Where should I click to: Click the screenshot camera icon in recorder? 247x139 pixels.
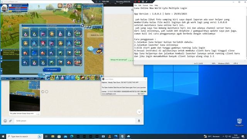(x=143, y=2)
